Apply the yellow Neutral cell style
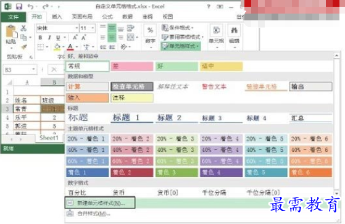 coord(221,66)
